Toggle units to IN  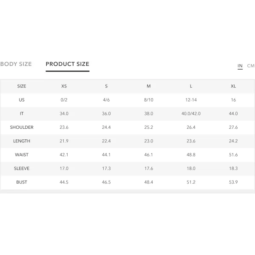240,66
